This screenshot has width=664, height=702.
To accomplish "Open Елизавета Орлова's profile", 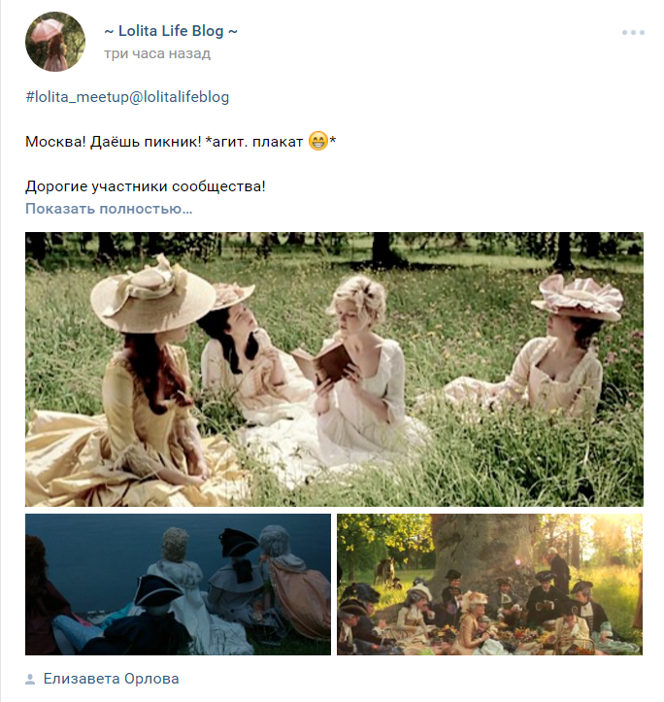I will coord(111,679).
